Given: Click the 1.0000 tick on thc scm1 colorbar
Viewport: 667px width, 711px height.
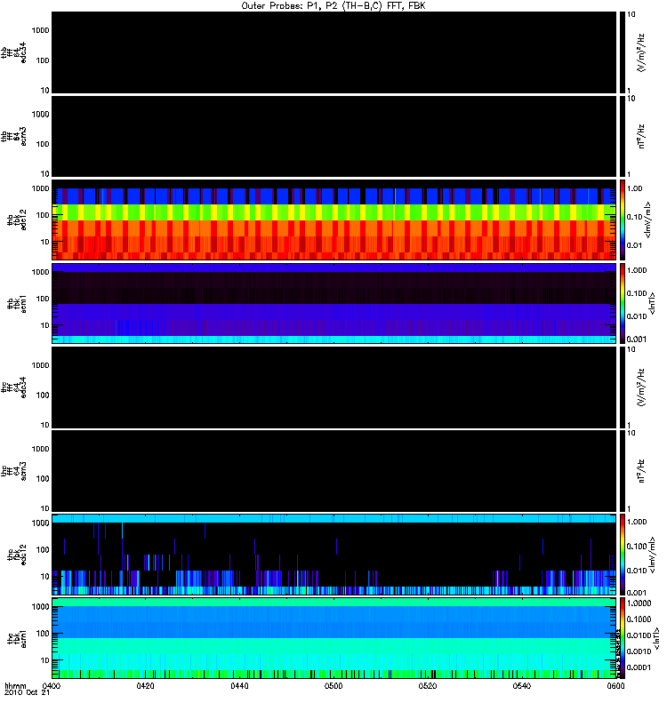Looking at the screenshot, I should click(x=639, y=603).
